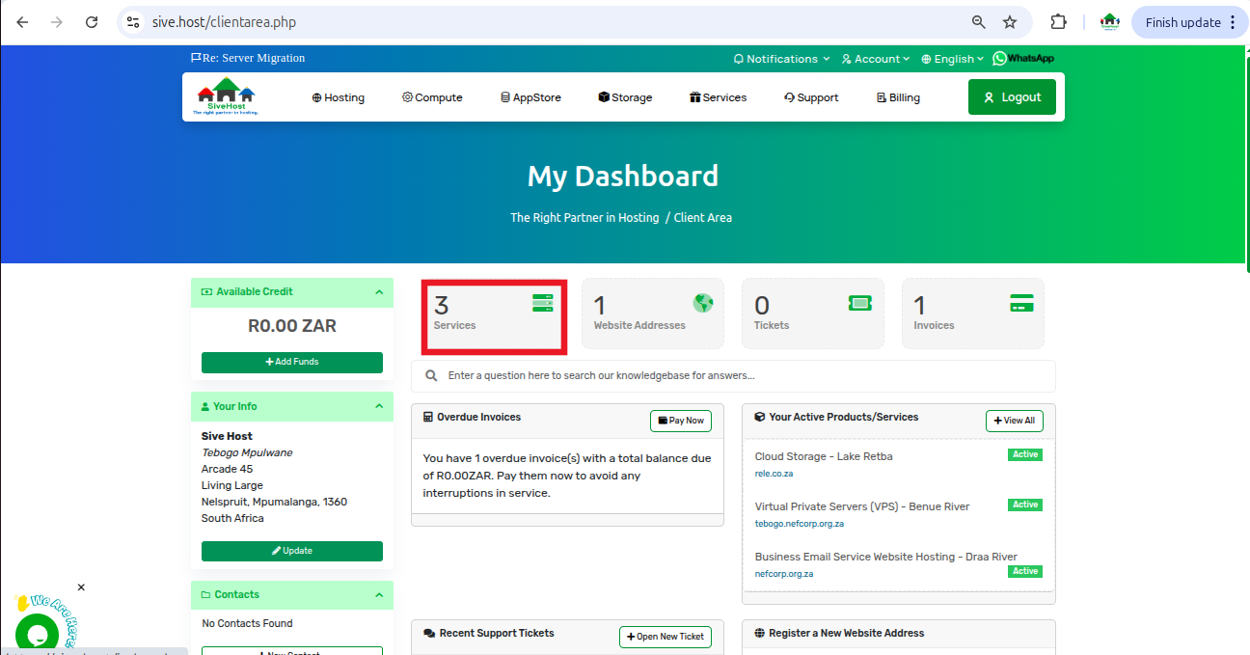Open the browser zoom magnifier icon

pos(978,22)
